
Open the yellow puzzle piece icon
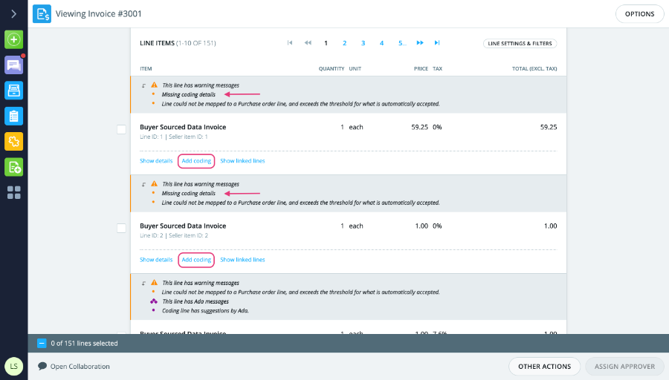13,142
